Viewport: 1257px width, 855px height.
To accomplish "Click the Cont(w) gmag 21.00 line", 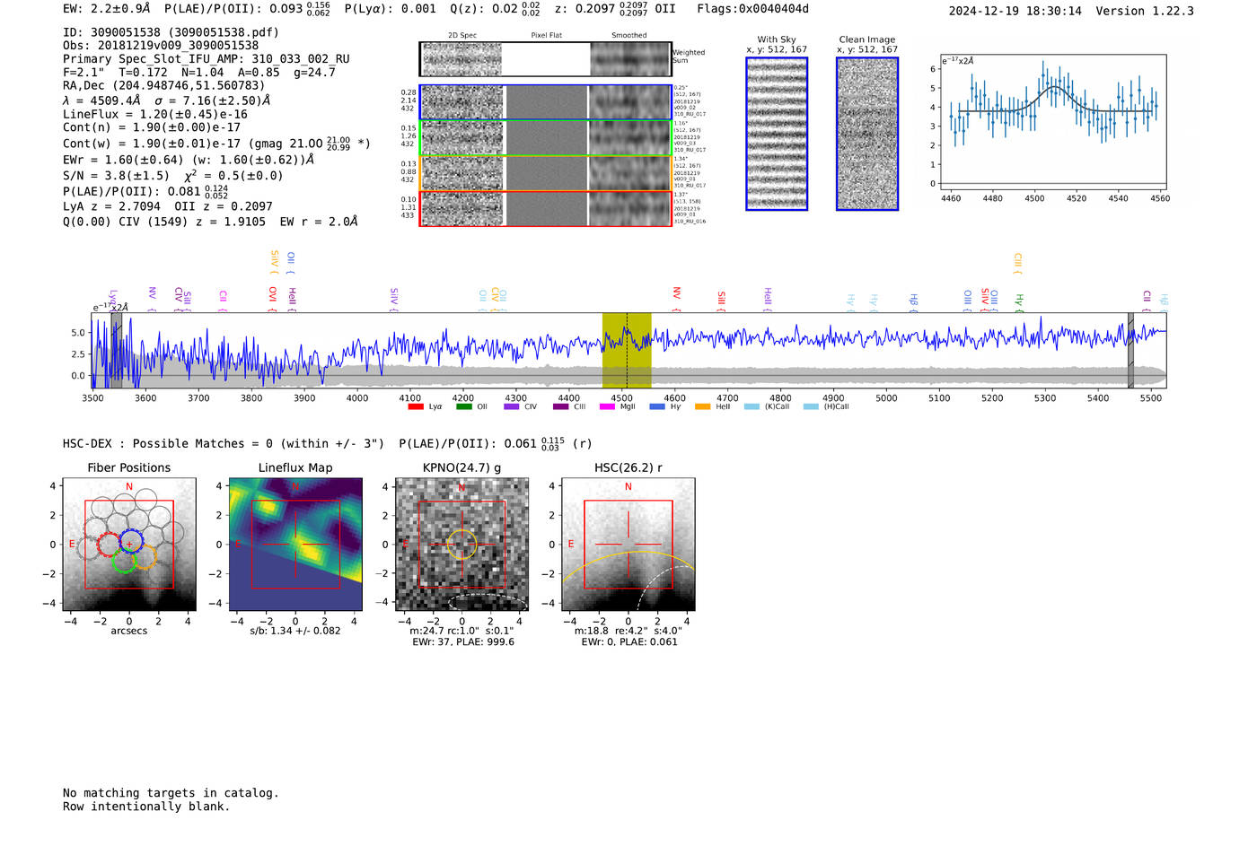I will click(216, 144).
